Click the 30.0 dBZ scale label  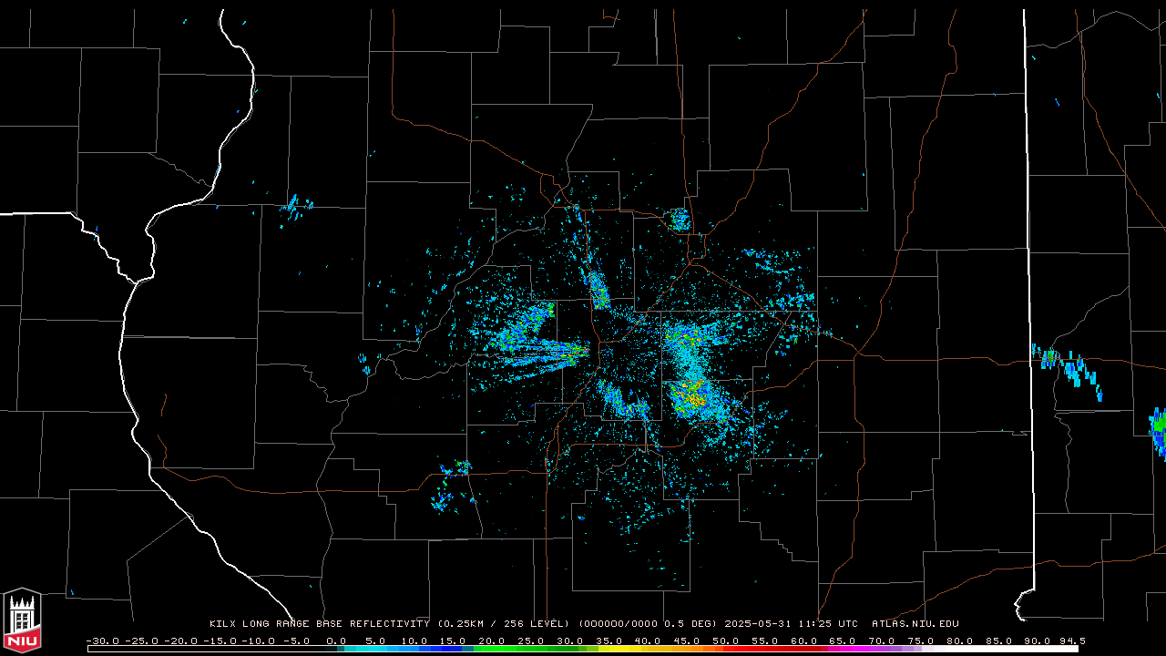[x=570, y=641]
